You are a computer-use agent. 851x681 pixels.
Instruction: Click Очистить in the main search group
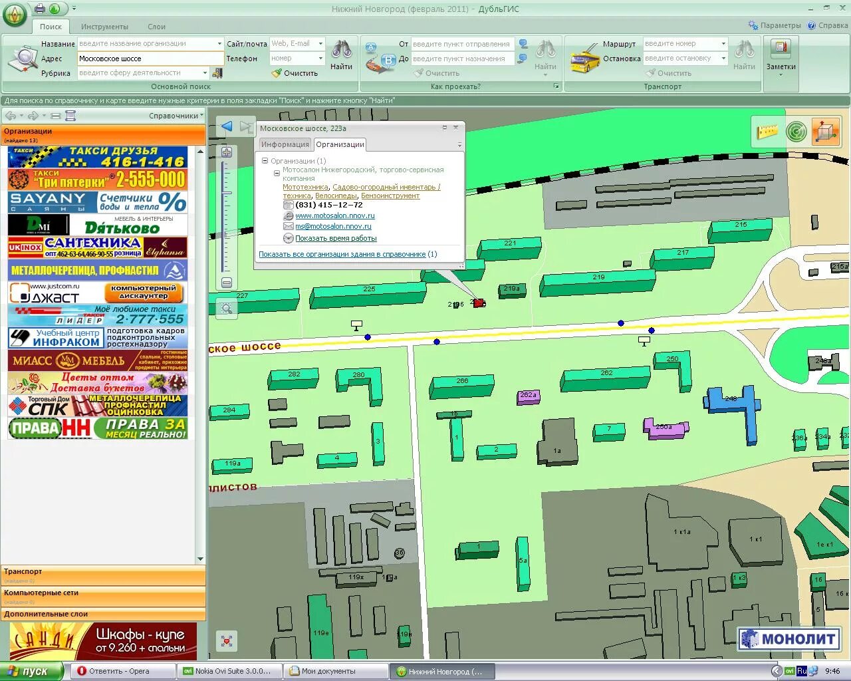point(295,73)
